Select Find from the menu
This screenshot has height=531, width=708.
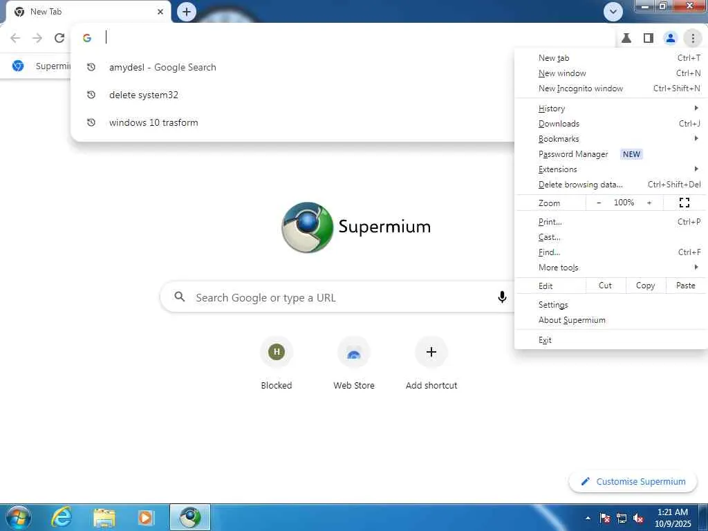click(611, 252)
